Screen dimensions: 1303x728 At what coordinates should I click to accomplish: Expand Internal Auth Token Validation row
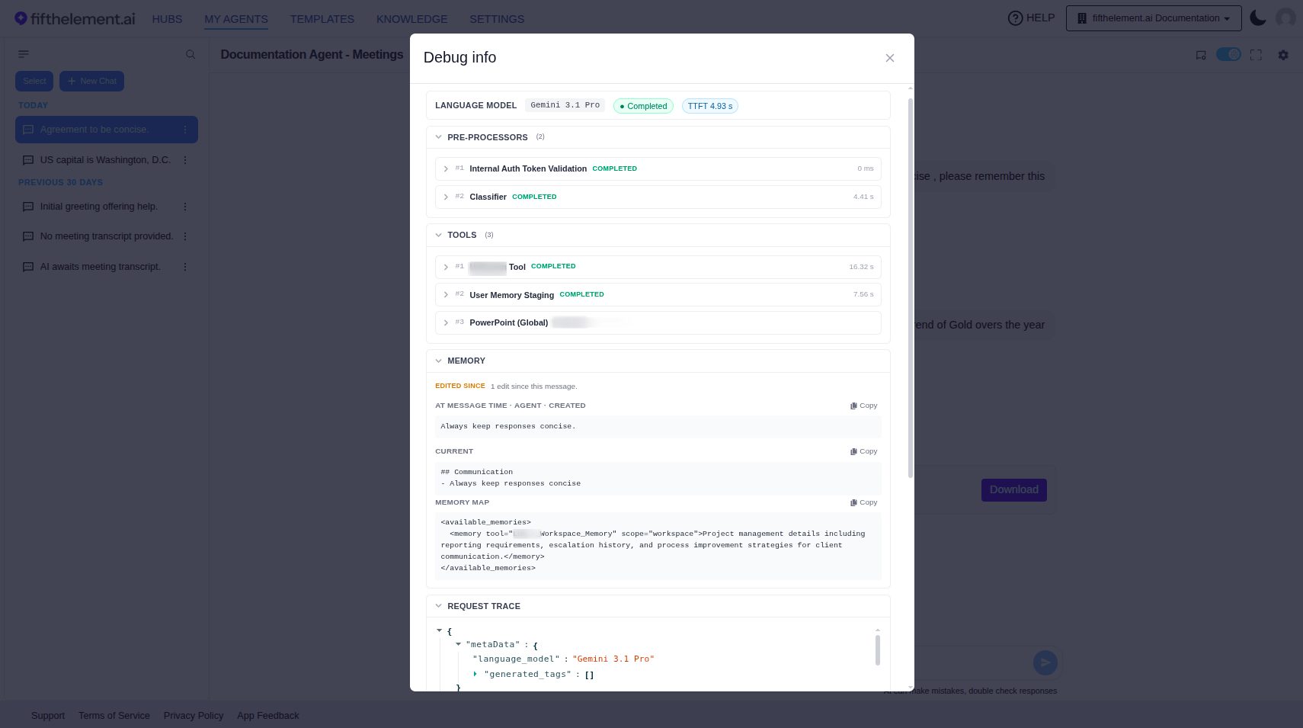click(658, 168)
